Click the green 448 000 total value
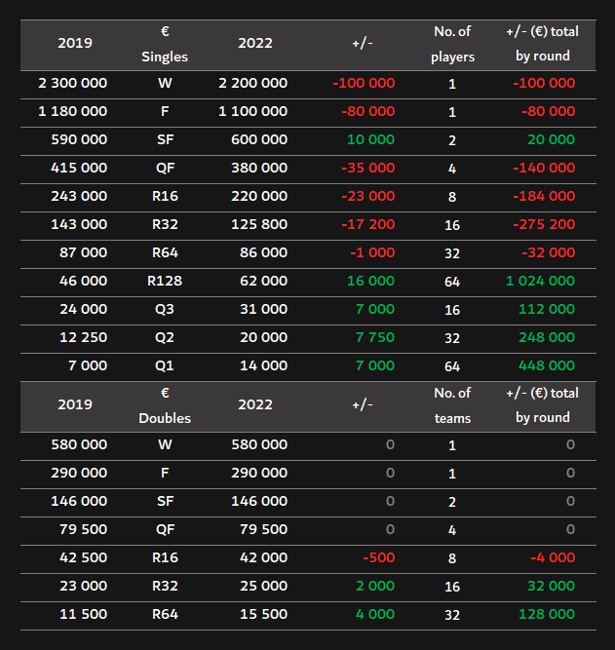This screenshot has width=615, height=650. (x=547, y=365)
